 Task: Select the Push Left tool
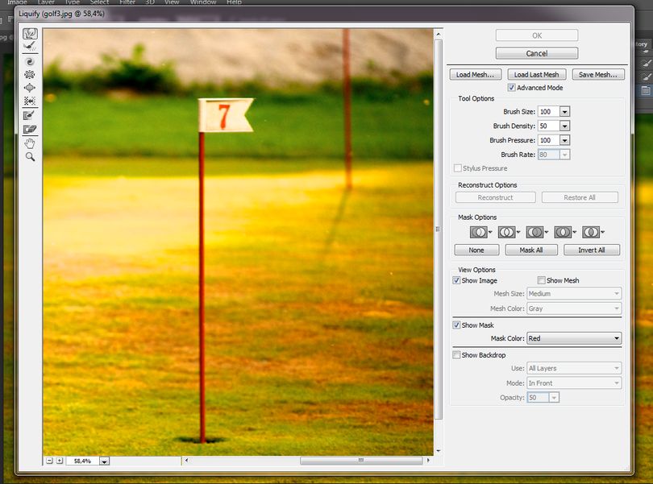click(x=30, y=101)
